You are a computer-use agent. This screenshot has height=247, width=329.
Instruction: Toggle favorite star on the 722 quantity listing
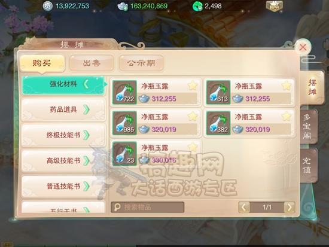[193, 86]
